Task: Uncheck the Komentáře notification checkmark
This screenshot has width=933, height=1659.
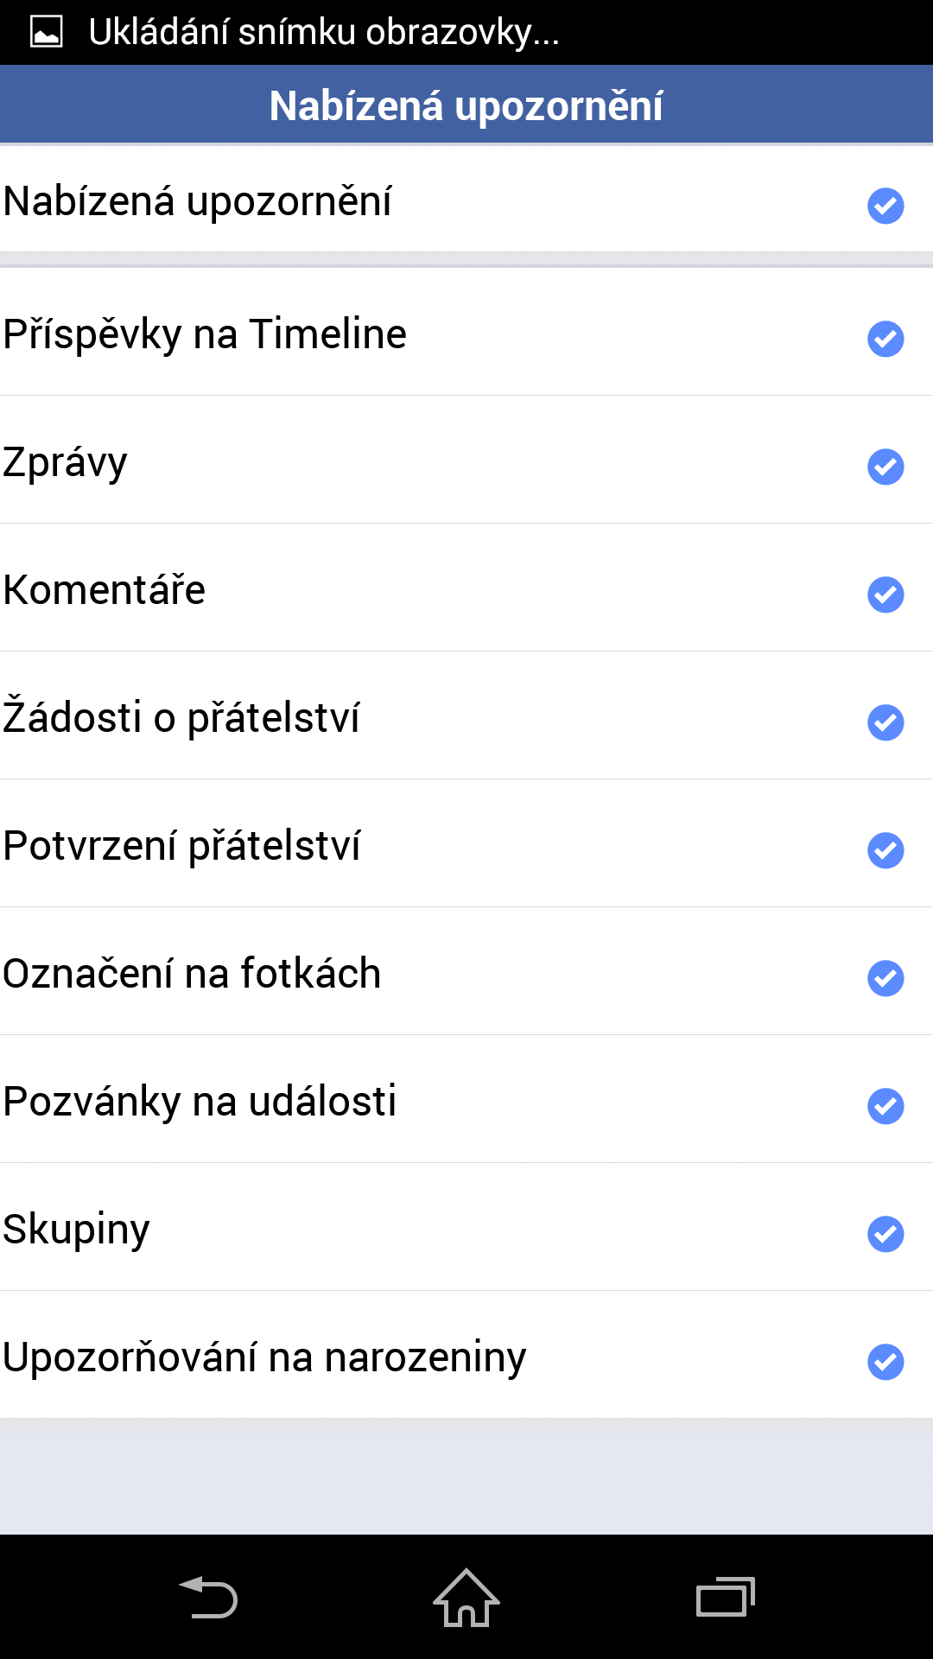Action: pyautogui.click(x=885, y=594)
